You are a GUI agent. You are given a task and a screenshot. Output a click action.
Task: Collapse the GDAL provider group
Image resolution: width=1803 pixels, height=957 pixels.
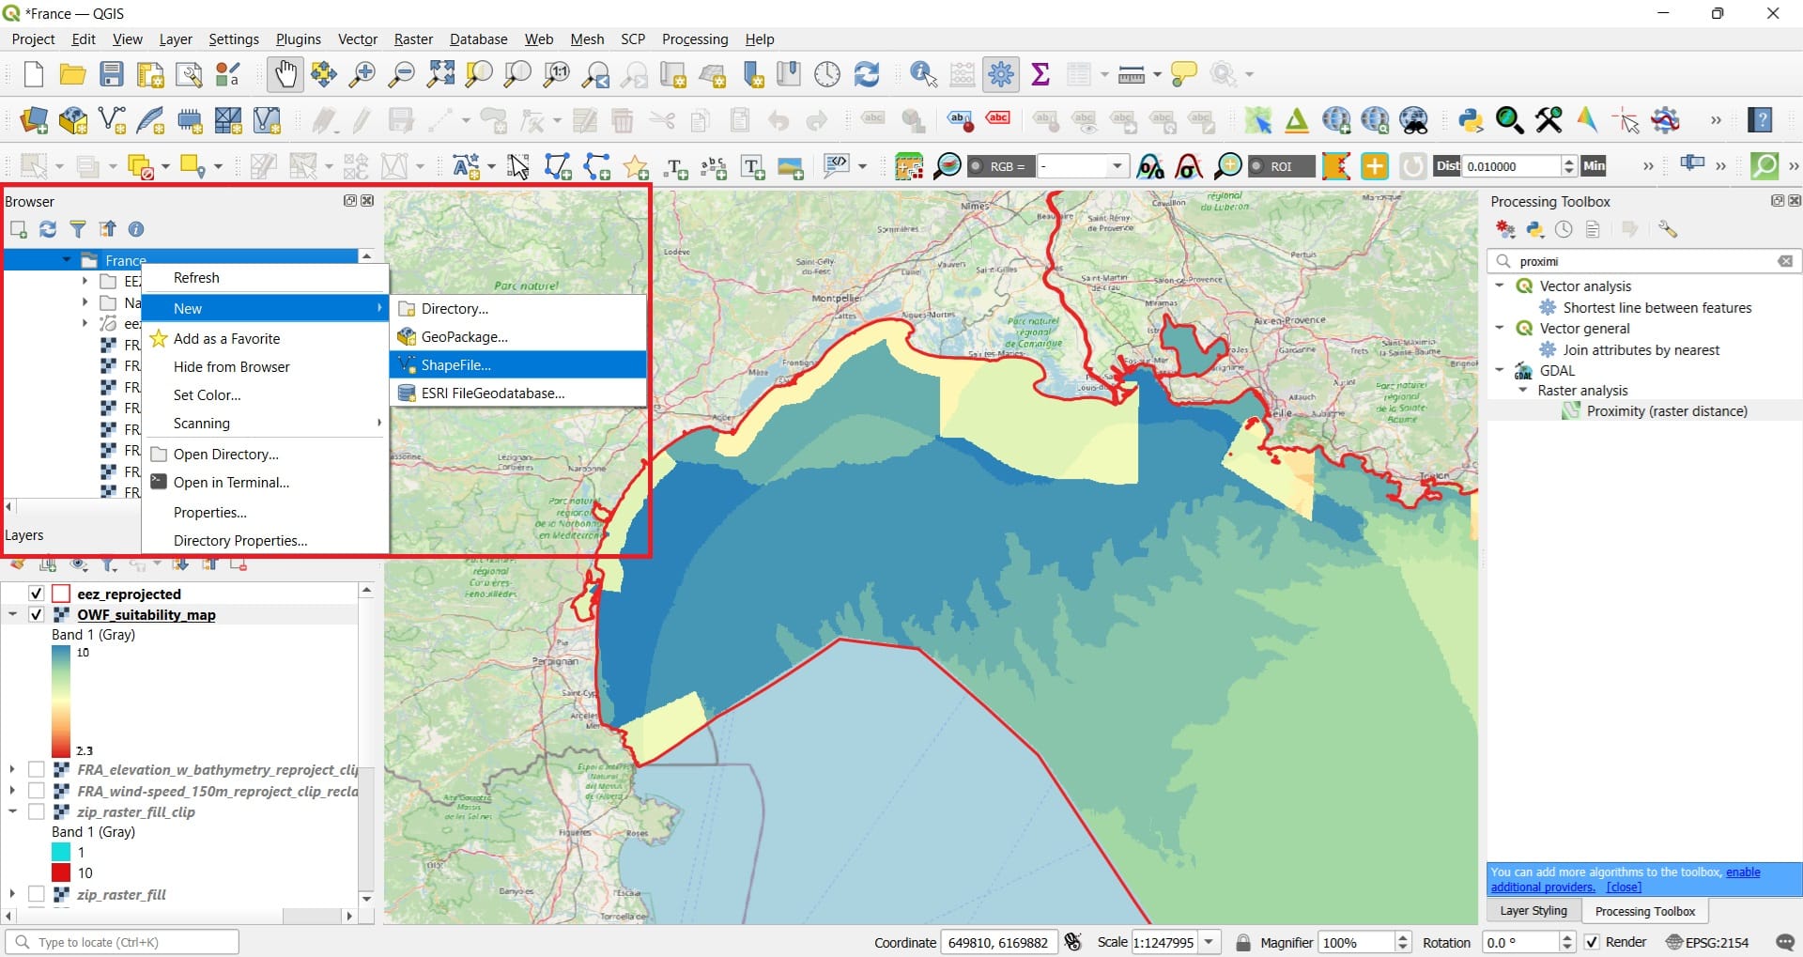(x=1500, y=370)
